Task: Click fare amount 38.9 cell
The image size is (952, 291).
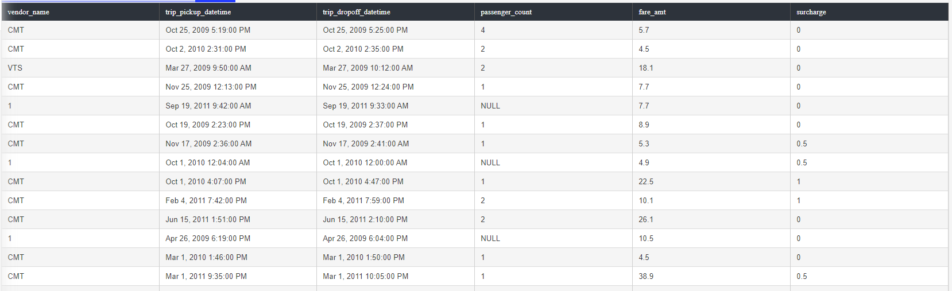Action: tap(711, 276)
